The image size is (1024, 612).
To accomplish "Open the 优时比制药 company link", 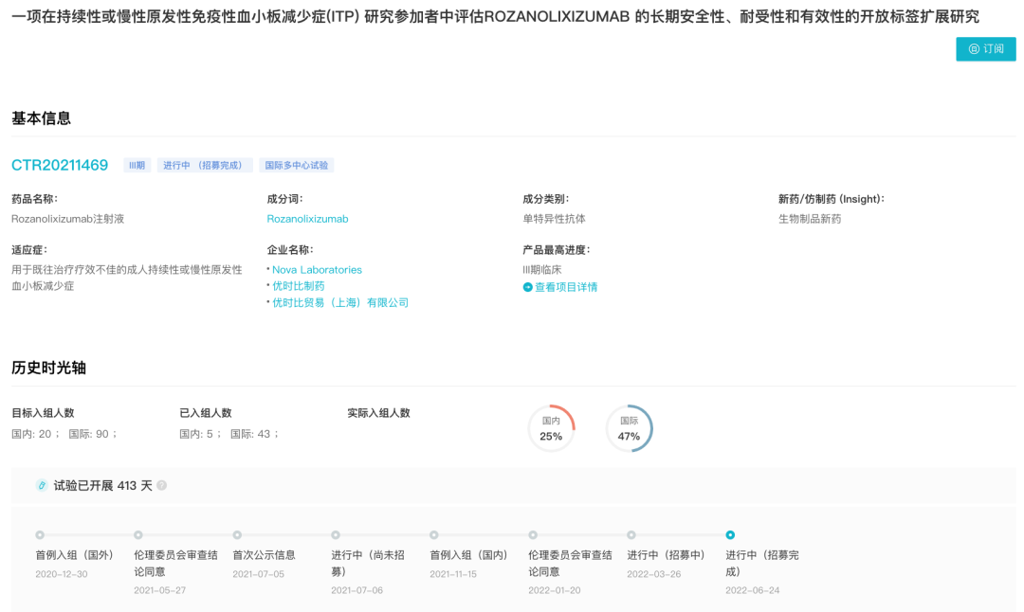I will [299, 286].
